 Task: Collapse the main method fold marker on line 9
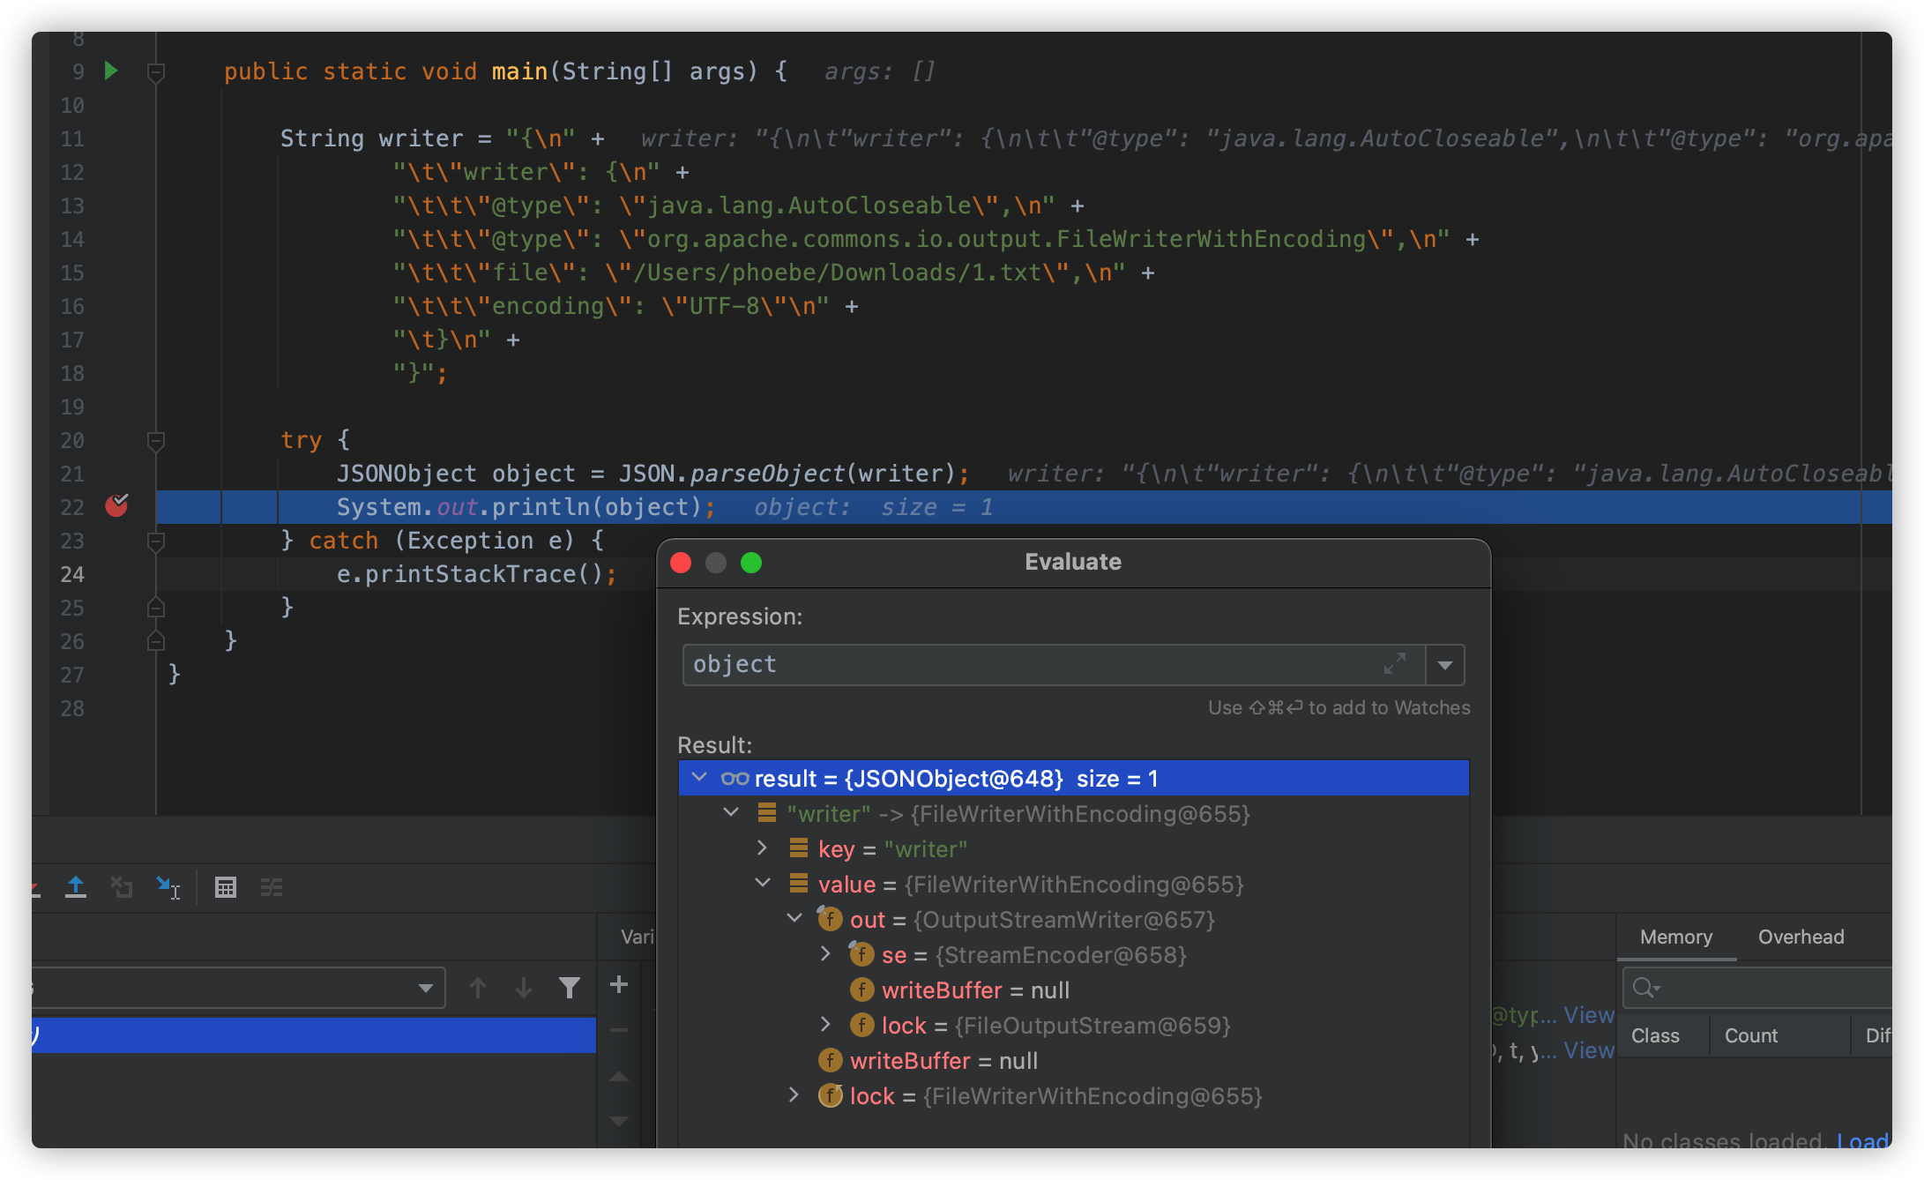pos(156,72)
